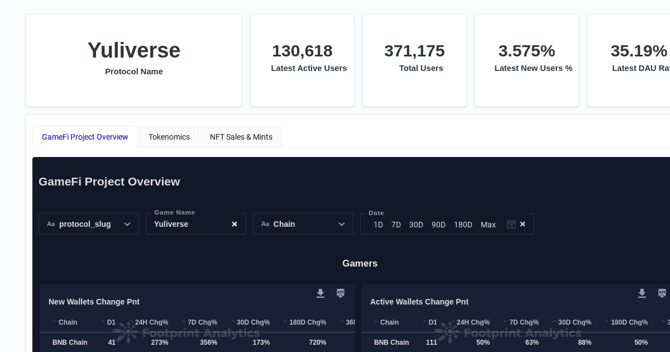
Task: Select the Max date range option
Action: click(488, 225)
